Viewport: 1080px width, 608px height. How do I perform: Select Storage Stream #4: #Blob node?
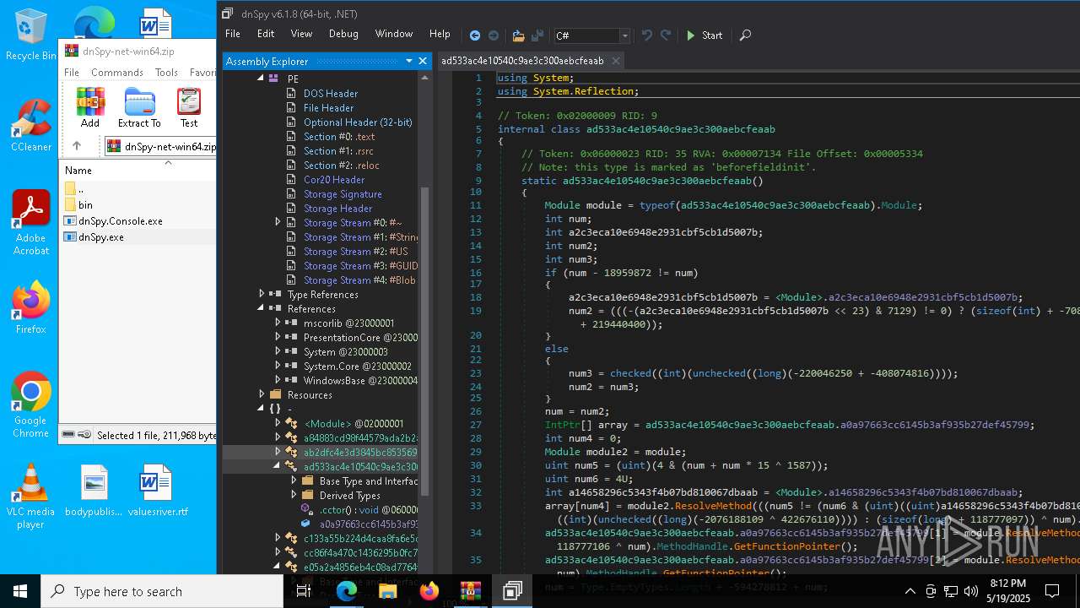(359, 280)
